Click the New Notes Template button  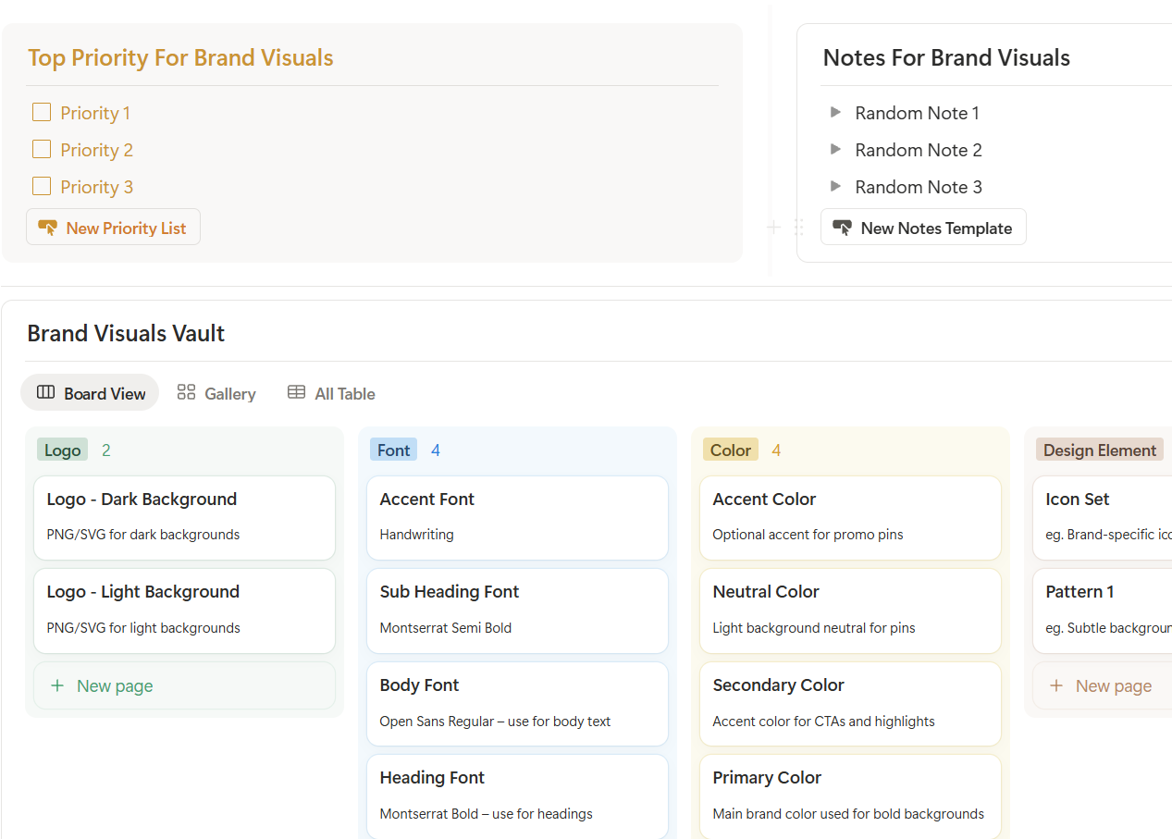click(923, 227)
